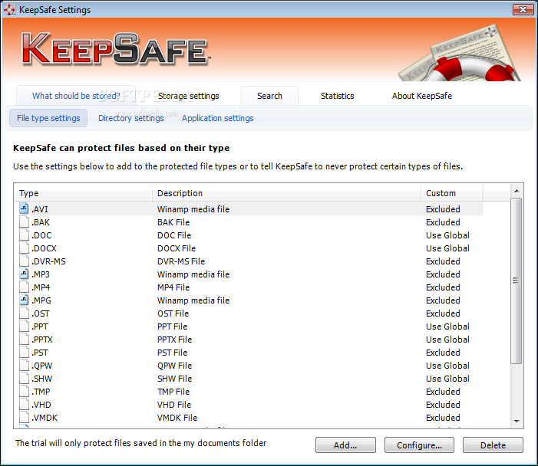Click the .PST file type icon
This screenshot has height=466, width=538.
pos(24,352)
